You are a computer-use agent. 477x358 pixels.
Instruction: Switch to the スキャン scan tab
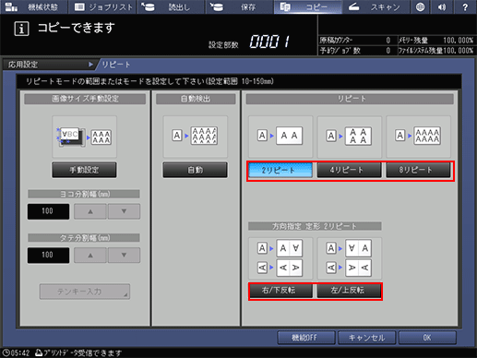376,6
